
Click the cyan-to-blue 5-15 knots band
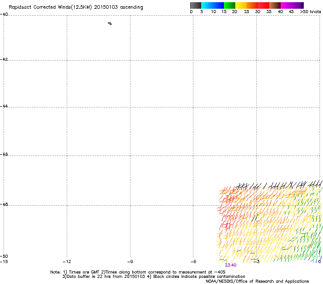point(213,5)
